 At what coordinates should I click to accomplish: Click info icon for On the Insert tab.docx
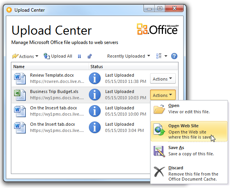tap(95, 128)
